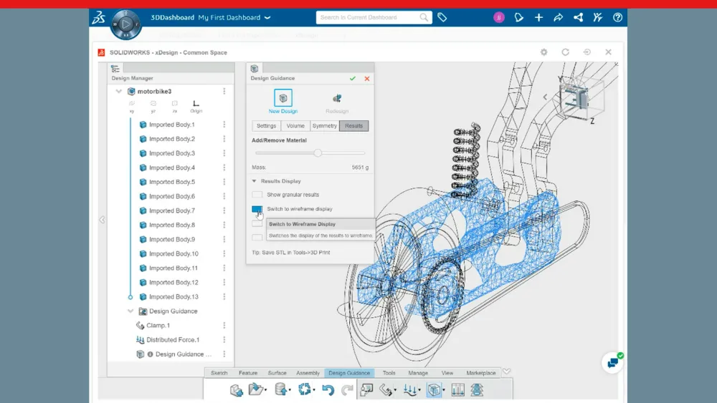Click the stacked layers icon in the toolbar
This screenshot has height=403, width=717.
(x=477, y=390)
